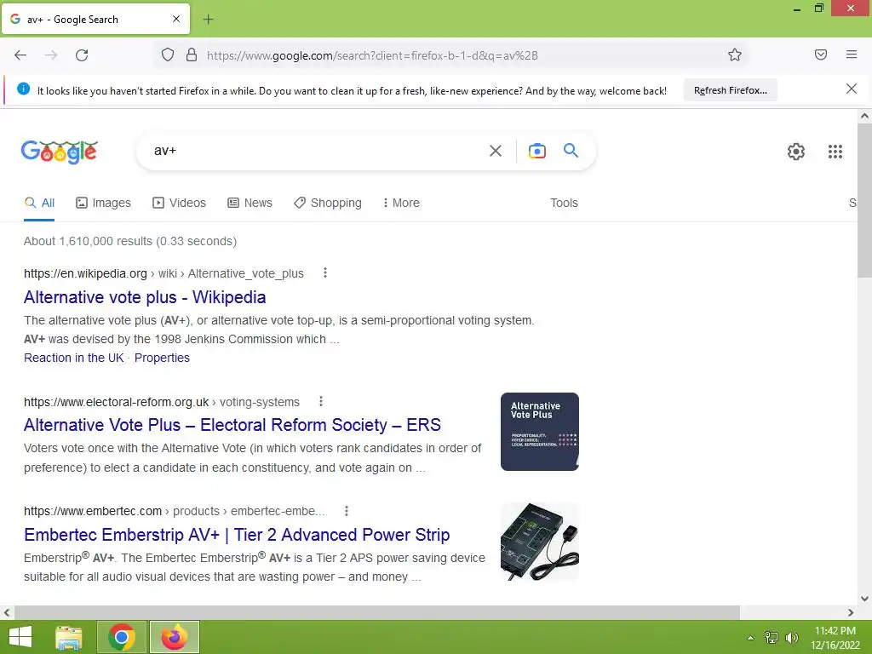Bookmark this page with the star icon
872x654 pixels.
(x=735, y=54)
